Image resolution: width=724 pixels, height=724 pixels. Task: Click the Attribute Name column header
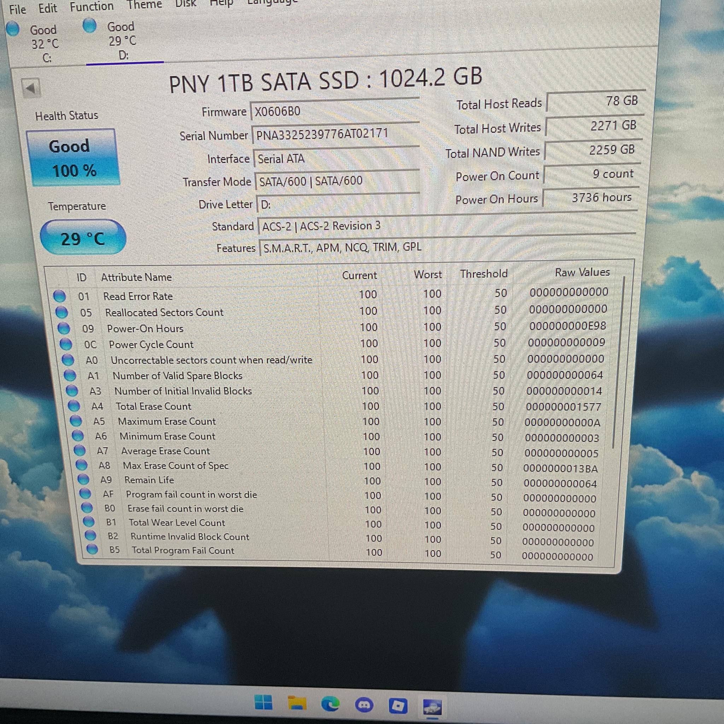pyautogui.click(x=136, y=277)
